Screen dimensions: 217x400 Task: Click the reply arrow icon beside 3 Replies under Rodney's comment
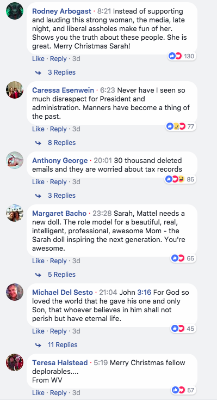[39, 72]
